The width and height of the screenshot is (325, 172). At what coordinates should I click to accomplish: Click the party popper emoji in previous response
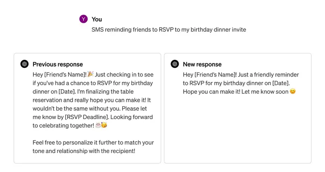click(x=90, y=74)
